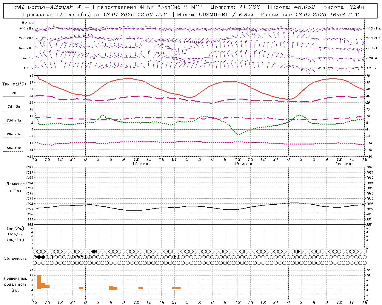Click the Модель COSMO-RU / 6.6км label

pyautogui.click(x=215, y=15)
